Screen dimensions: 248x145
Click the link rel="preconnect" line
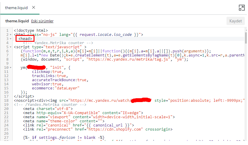point(97,129)
